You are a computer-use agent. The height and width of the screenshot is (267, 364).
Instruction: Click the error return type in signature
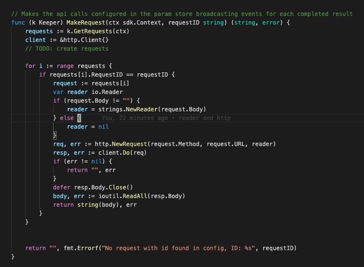271,23
